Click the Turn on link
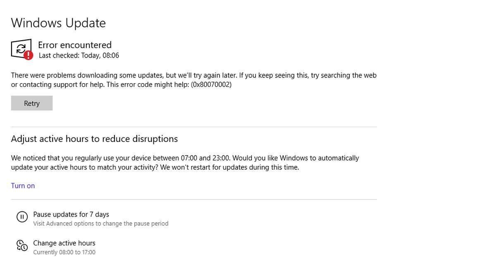Screen dimensions: 496x257 tap(23, 186)
